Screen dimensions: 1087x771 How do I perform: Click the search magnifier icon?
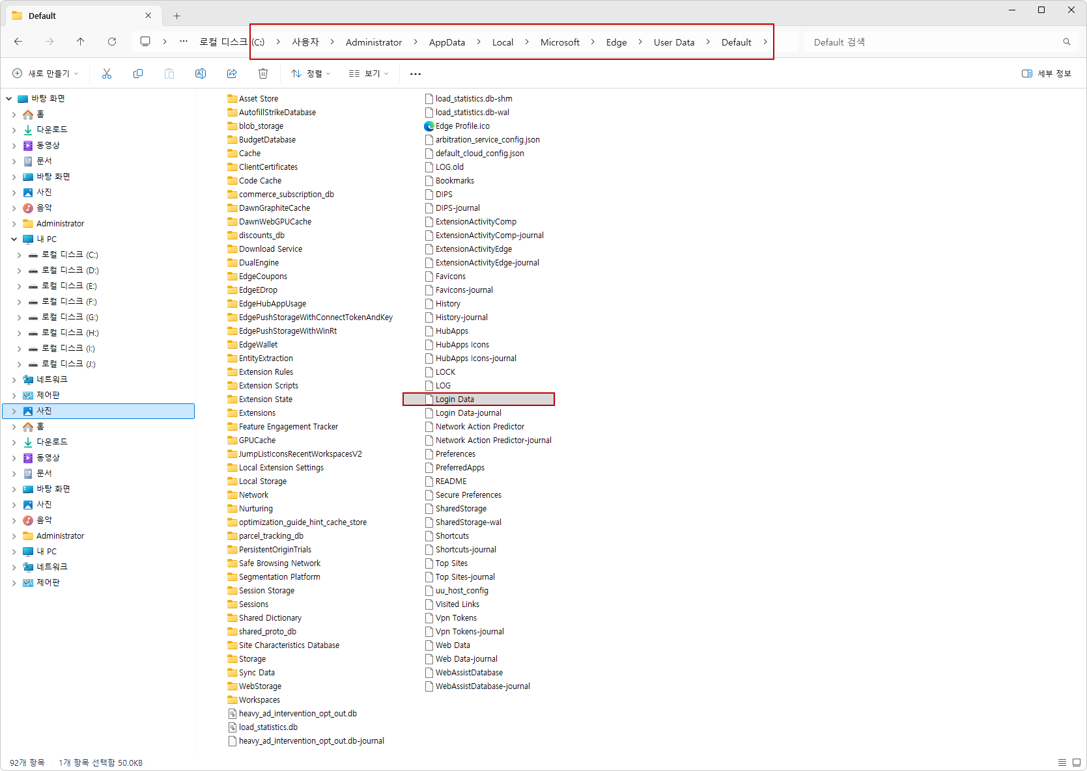coord(1067,42)
